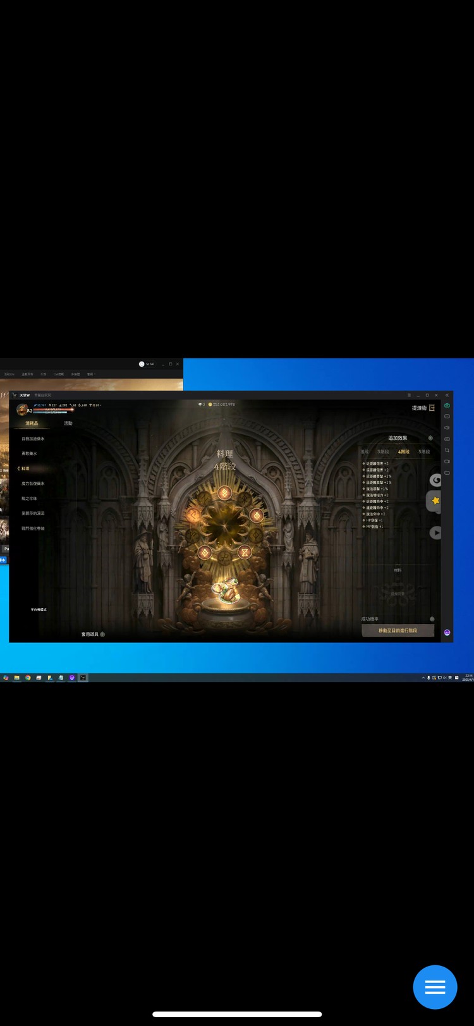Open the folder icon in emulator sidebar
The height and width of the screenshot is (1026, 474).
(447, 473)
